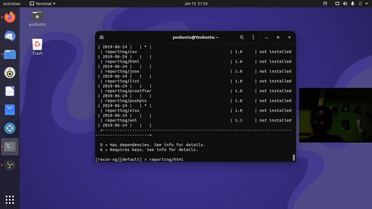Click the reporting/xml module text

pos(121,120)
